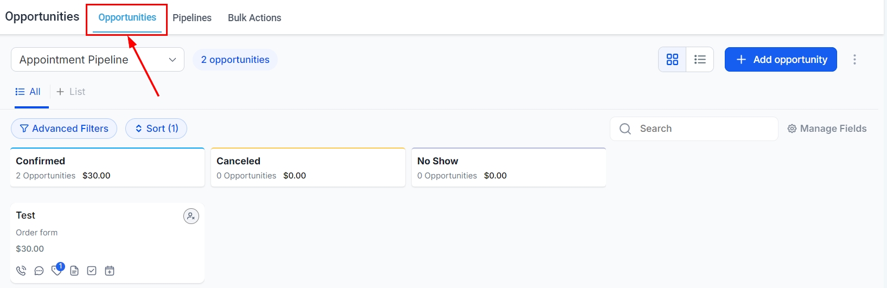887x288 pixels.
Task: Open the Sort (1) options
Action: coord(156,129)
